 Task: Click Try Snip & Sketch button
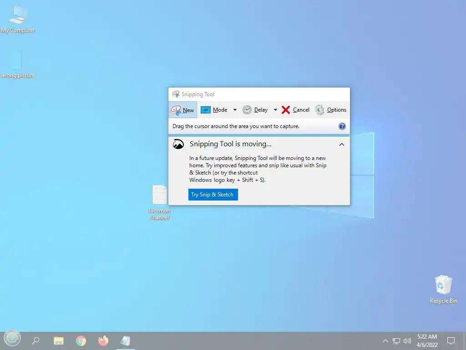point(213,195)
